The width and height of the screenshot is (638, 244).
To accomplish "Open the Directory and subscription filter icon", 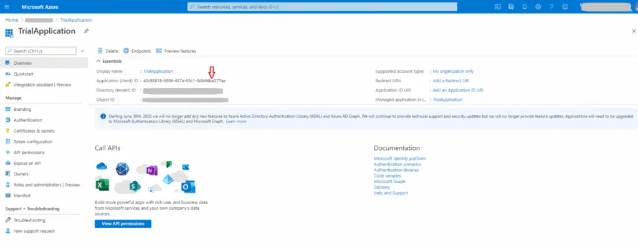I will coord(511,7).
